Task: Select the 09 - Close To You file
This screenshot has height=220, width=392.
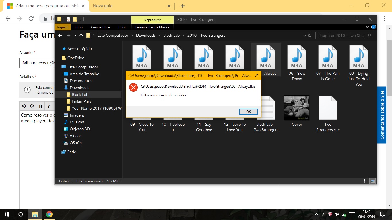Action: click(142, 127)
